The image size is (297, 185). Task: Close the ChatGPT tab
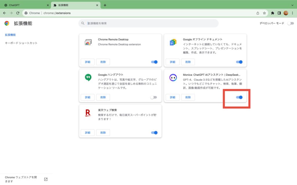coord(48,5)
